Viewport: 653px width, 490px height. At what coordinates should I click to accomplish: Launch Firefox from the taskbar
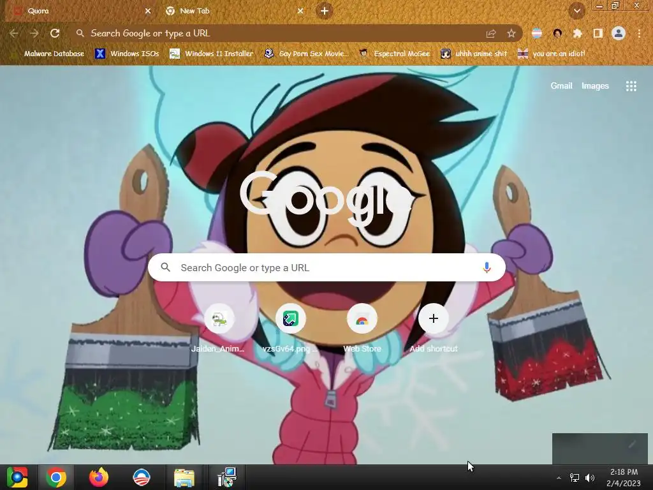99,477
